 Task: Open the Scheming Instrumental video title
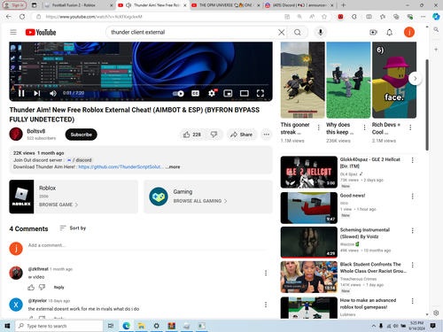click(365, 233)
